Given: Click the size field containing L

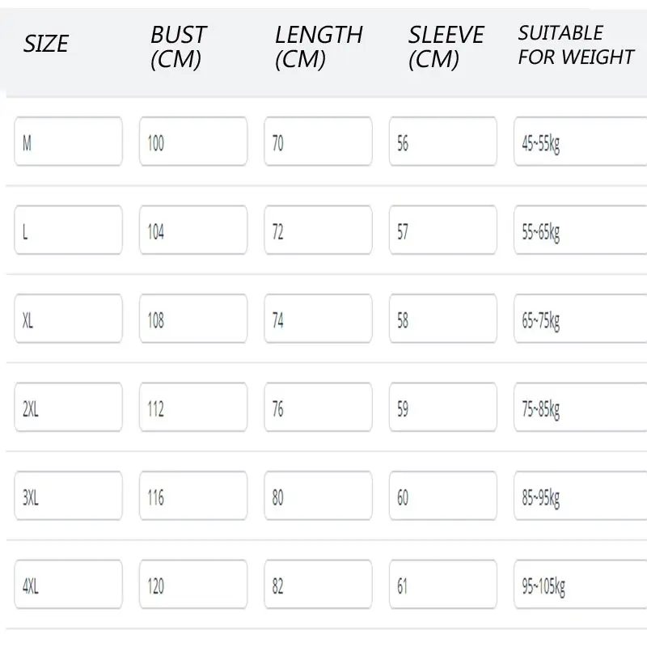Looking at the screenshot, I should click(69, 230).
